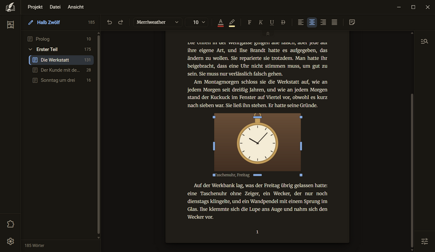Select the Erster Teil folder row
This screenshot has width=435, height=252.
pos(59,49)
